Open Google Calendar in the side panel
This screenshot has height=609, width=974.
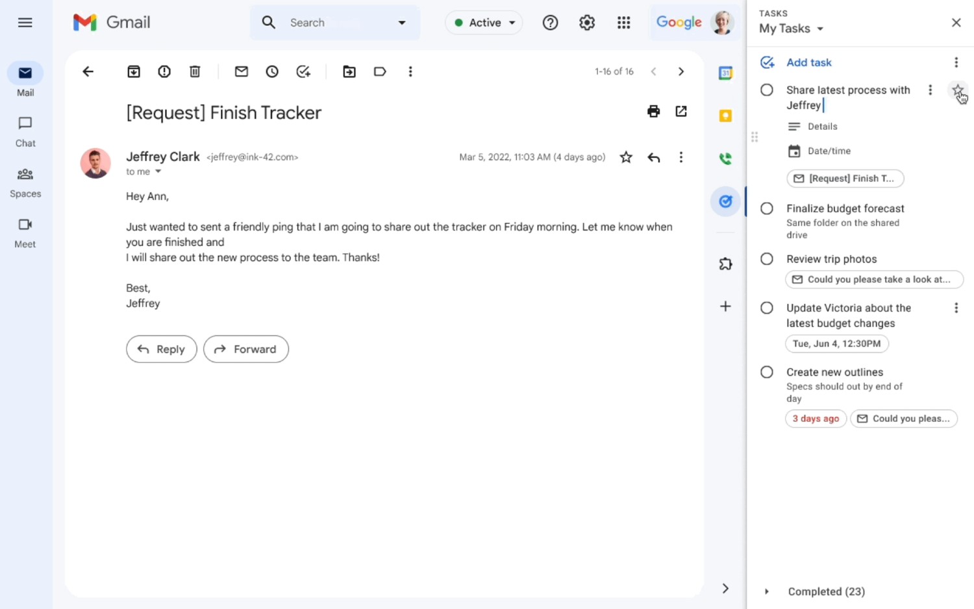pos(725,73)
